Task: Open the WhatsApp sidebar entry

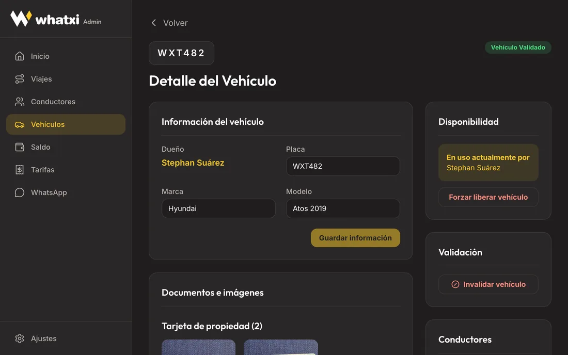Action: click(66, 192)
